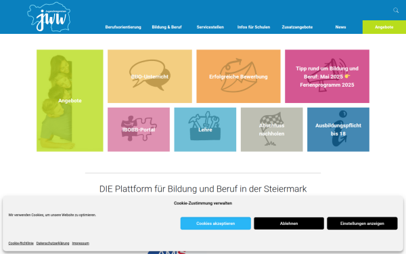Open the green Angebote tile with teenagers
Screen dimensions: 406x254
tap(70, 100)
